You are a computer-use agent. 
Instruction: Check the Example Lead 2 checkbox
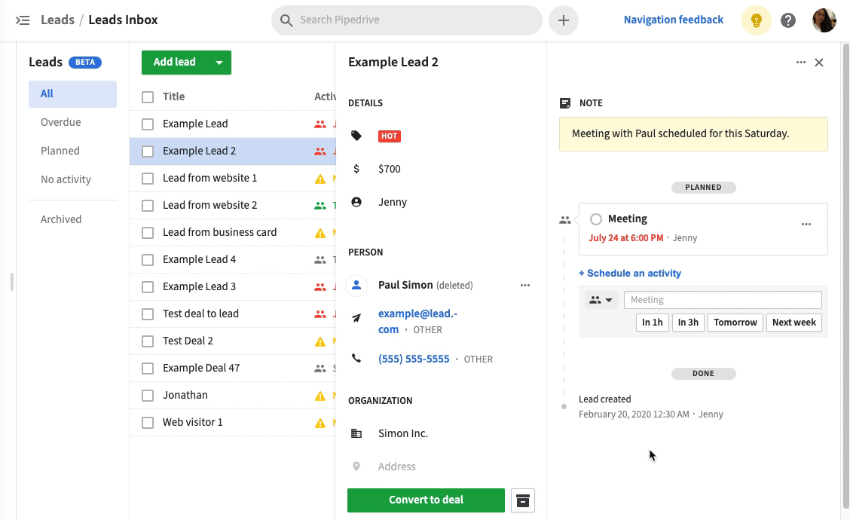[148, 151]
